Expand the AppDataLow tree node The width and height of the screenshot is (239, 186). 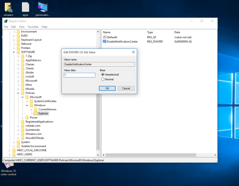coord(18,60)
